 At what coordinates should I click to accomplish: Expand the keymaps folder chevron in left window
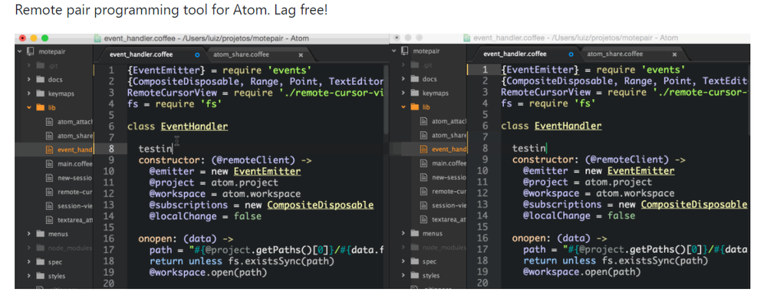tap(29, 94)
